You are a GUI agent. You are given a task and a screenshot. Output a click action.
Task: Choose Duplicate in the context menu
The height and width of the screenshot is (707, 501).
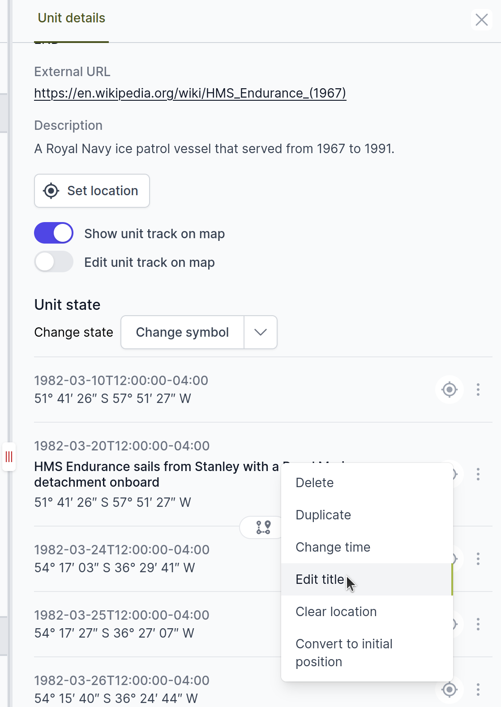[x=323, y=514]
